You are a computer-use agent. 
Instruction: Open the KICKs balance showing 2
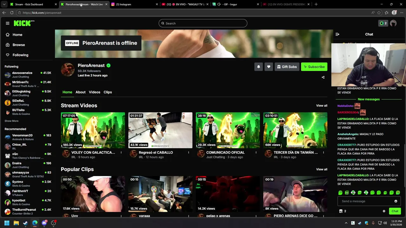tap(383, 23)
